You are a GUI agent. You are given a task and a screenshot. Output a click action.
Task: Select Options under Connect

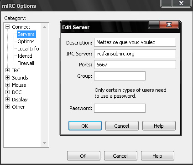26,41
